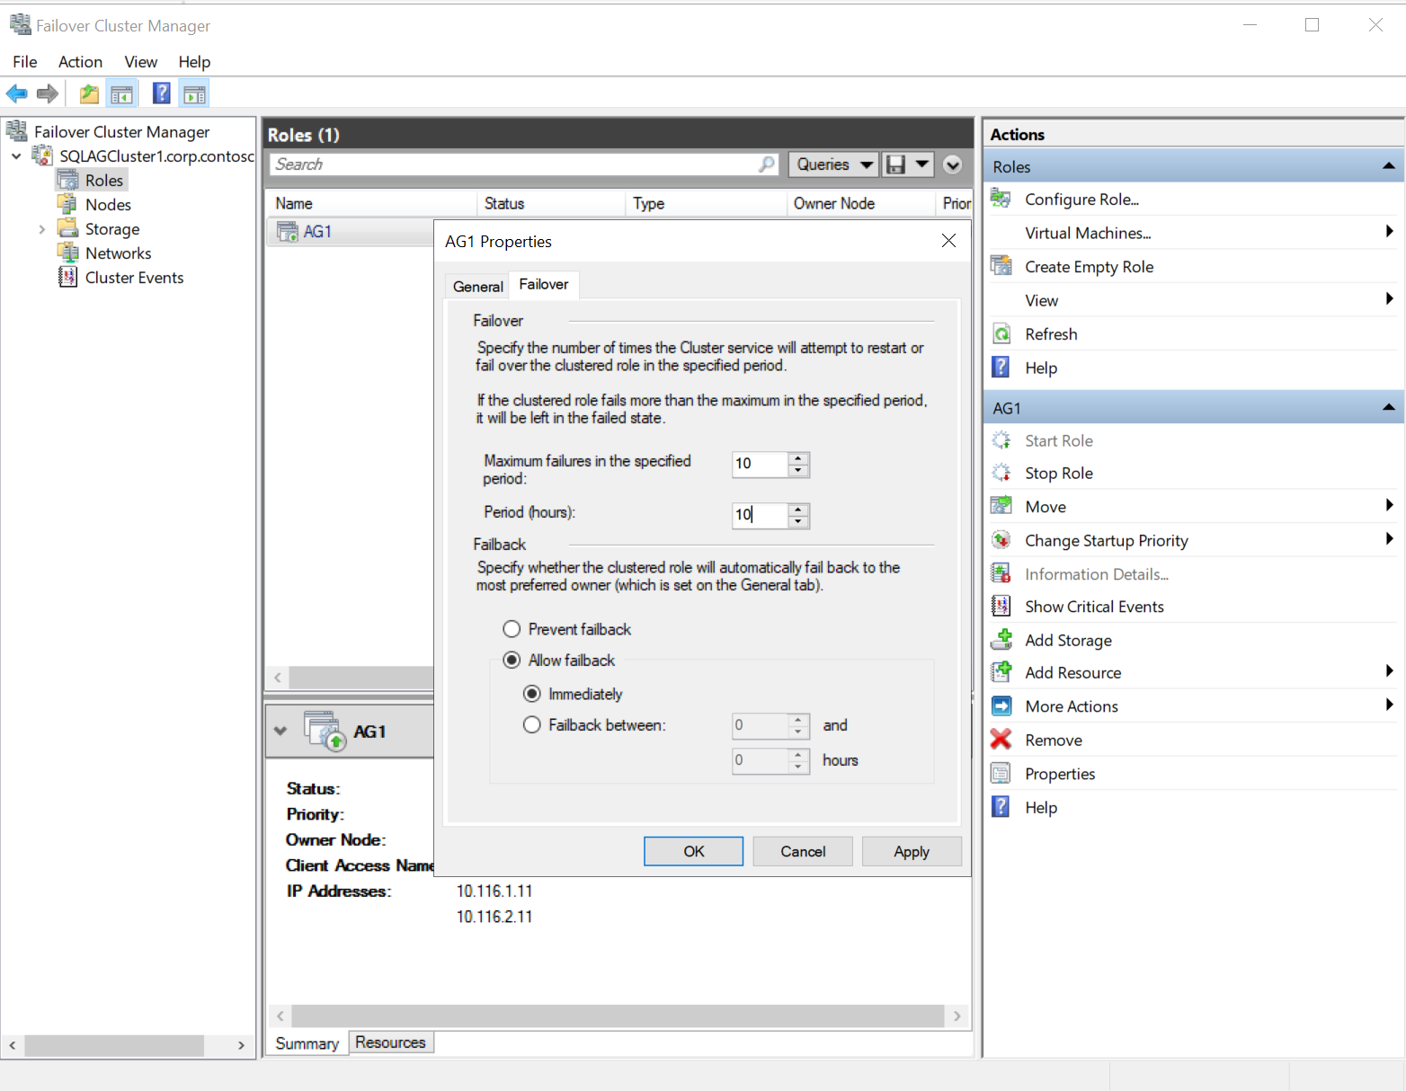This screenshot has height=1091, width=1406.
Task: Increase the Maximum failures spinner value
Action: [798, 458]
